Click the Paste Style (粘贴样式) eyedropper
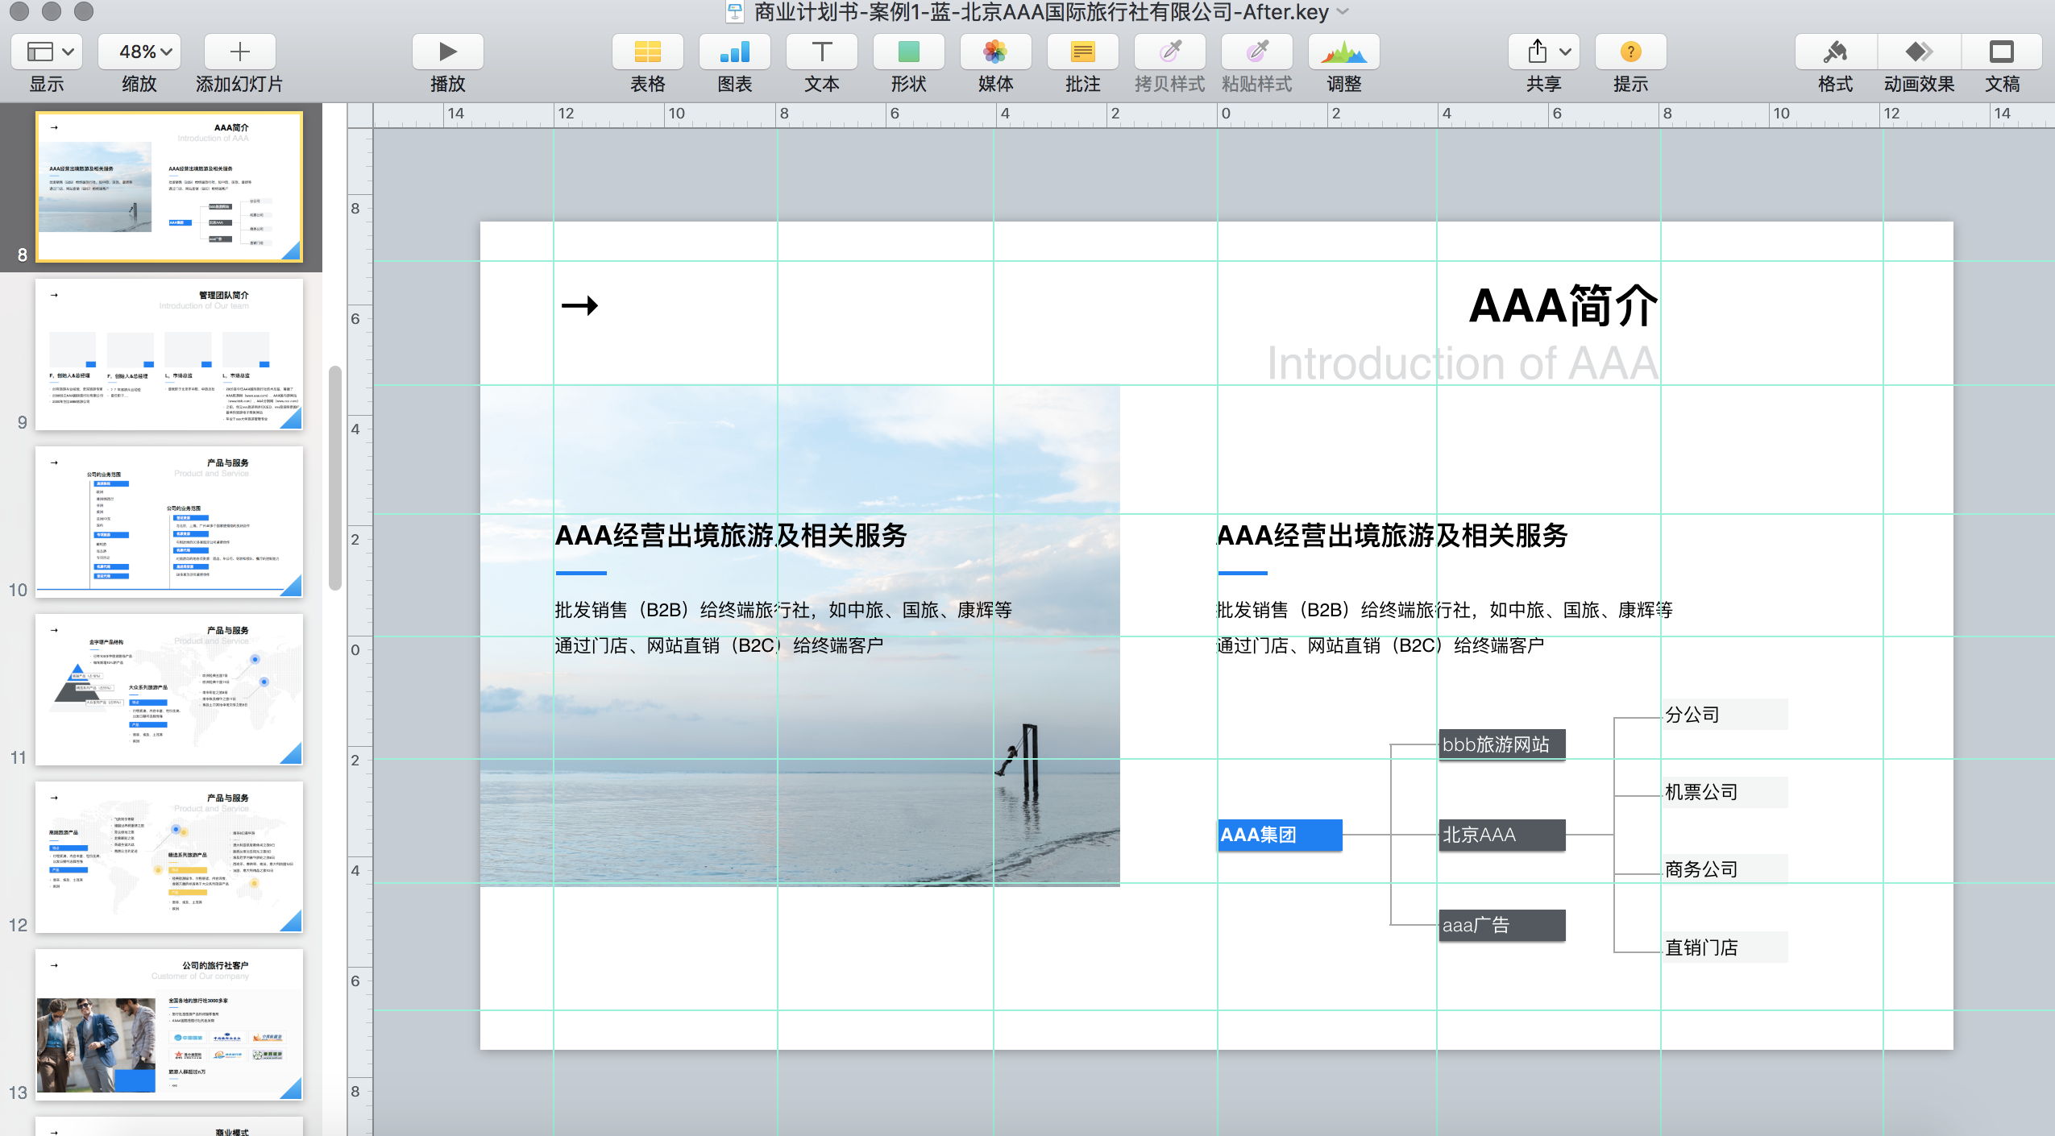The height and width of the screenshot is (1136, 2055). (x=1257, y=52)
